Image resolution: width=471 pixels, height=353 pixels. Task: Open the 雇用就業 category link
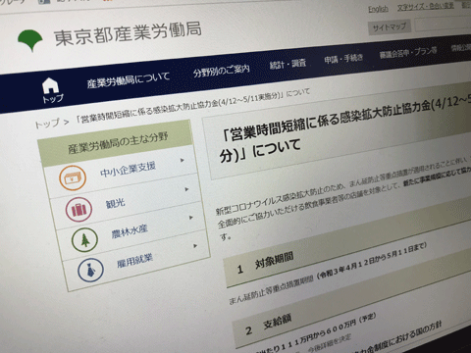tap(135, 260)
